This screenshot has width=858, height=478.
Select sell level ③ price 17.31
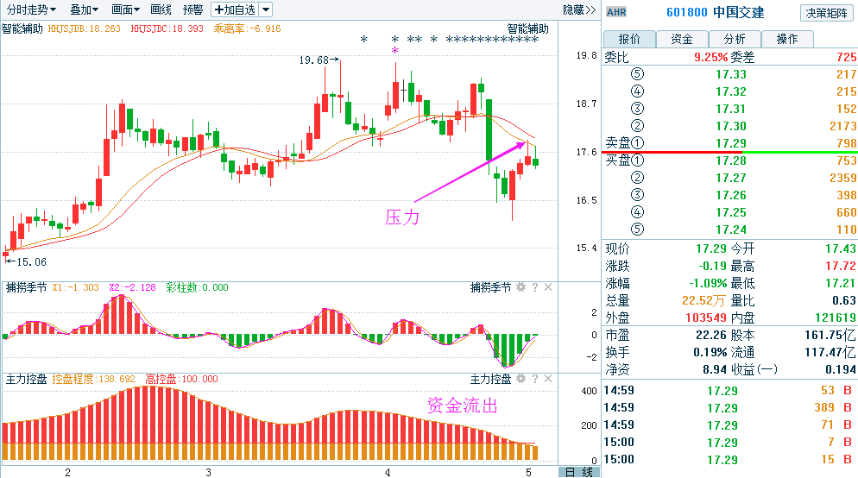(x=731, y=109)
